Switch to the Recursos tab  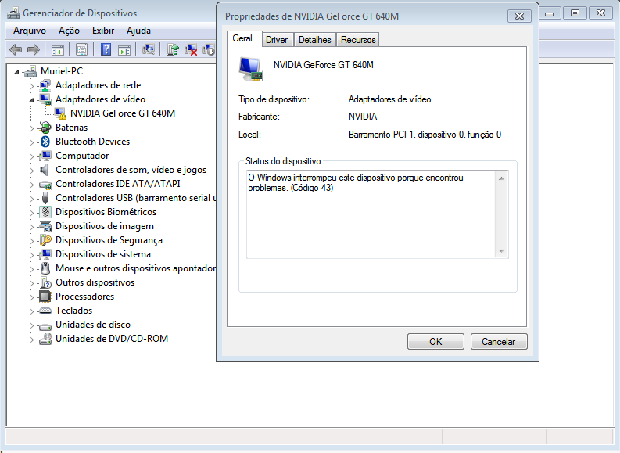click(358, 40)
